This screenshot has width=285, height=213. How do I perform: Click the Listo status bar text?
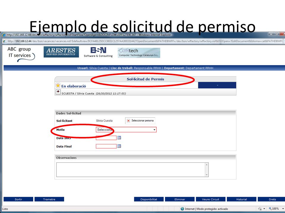pyautogui.click(x=5, y=209)
